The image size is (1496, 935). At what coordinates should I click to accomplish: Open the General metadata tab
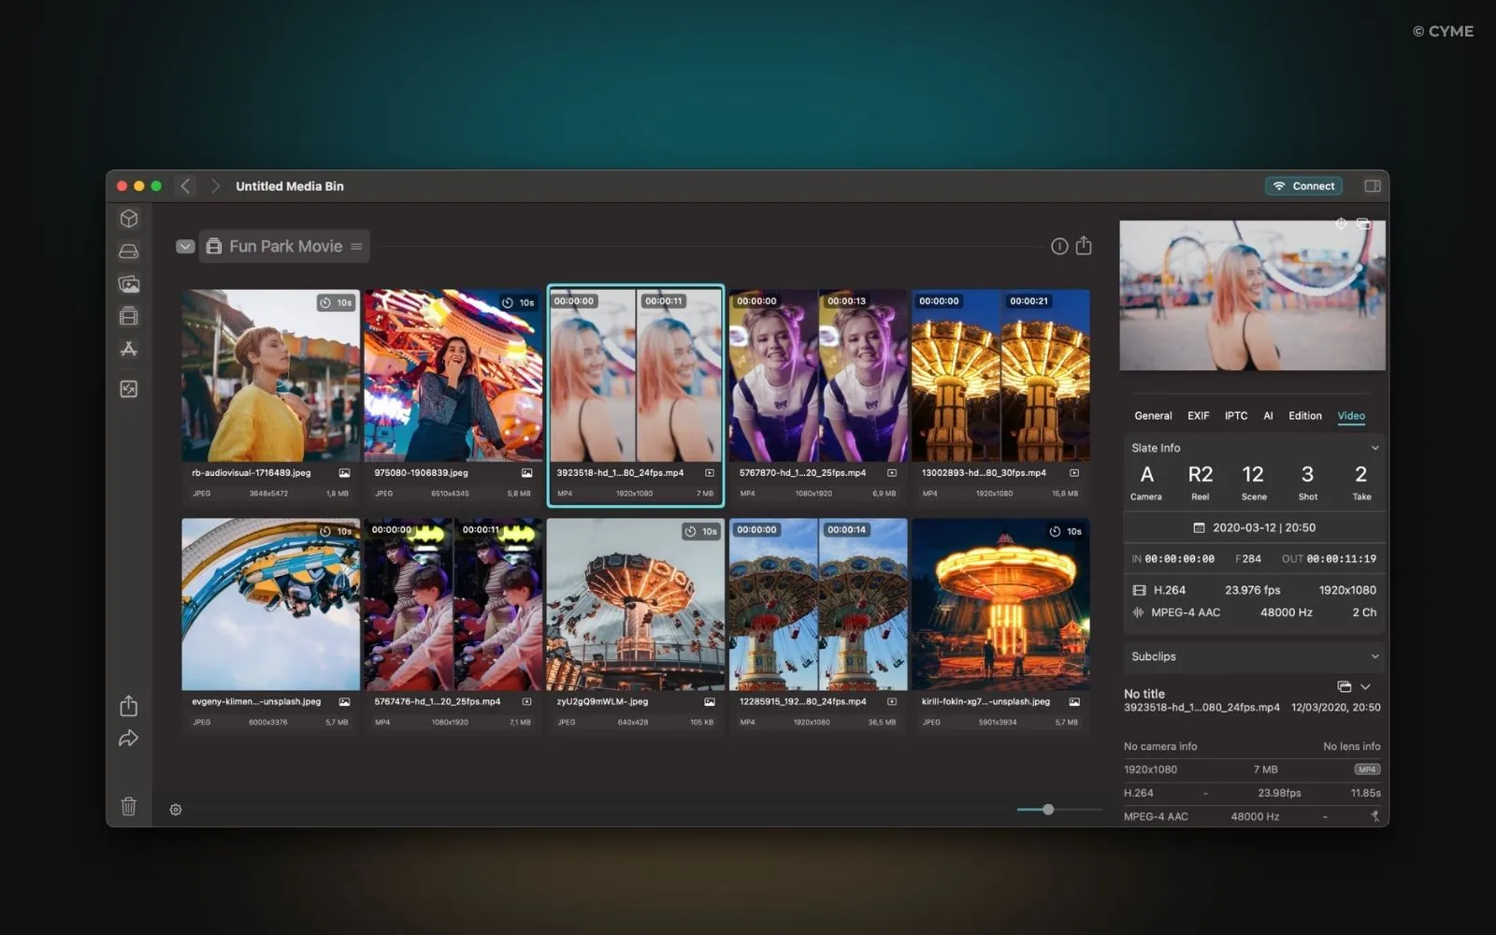pyautogui.click(x=1153, y=416)
